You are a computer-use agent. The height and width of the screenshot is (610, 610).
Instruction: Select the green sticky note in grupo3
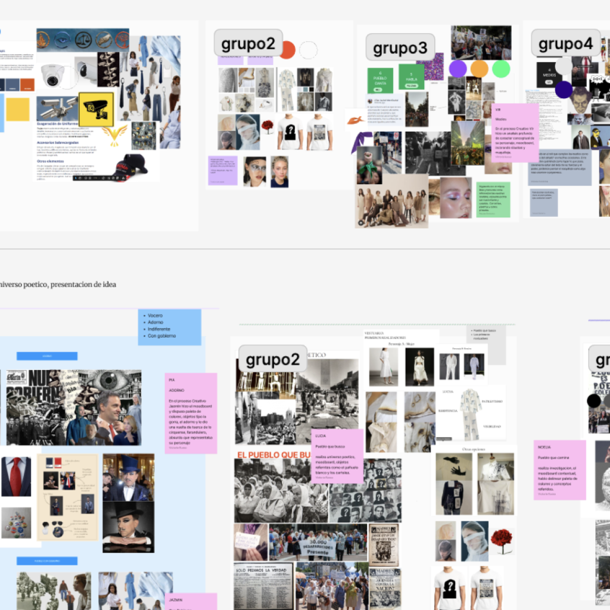[x=493, y=200]
